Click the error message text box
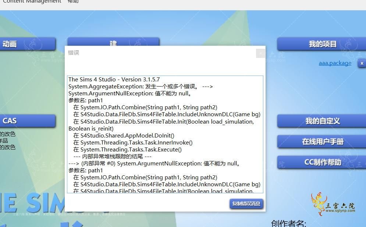Viewport: 366px width, 227px height. 165,134
